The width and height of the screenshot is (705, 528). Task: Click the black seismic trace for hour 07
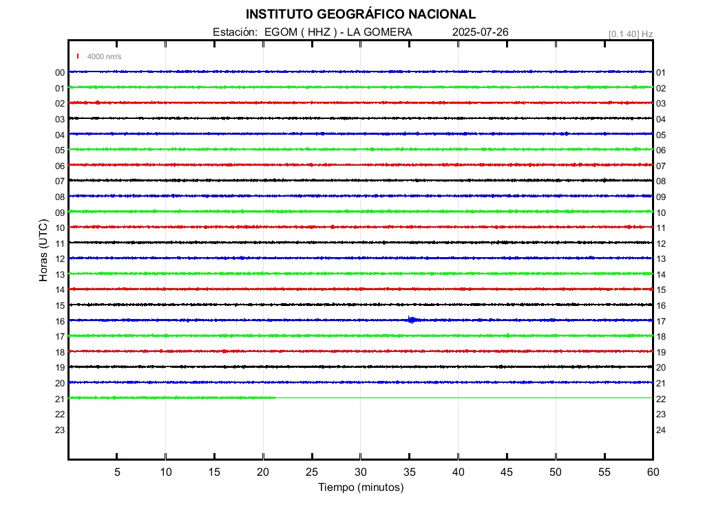tap(361, 181)
